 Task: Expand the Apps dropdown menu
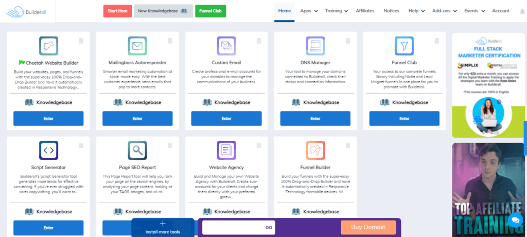coord(309,11)
